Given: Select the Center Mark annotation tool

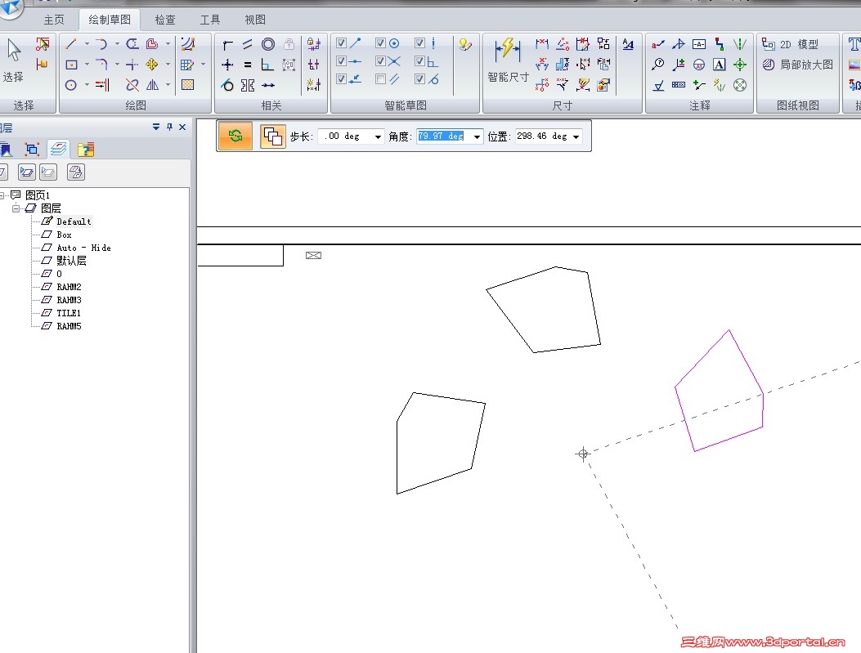Looking at the screenshot, I should [x=740, y=65].
